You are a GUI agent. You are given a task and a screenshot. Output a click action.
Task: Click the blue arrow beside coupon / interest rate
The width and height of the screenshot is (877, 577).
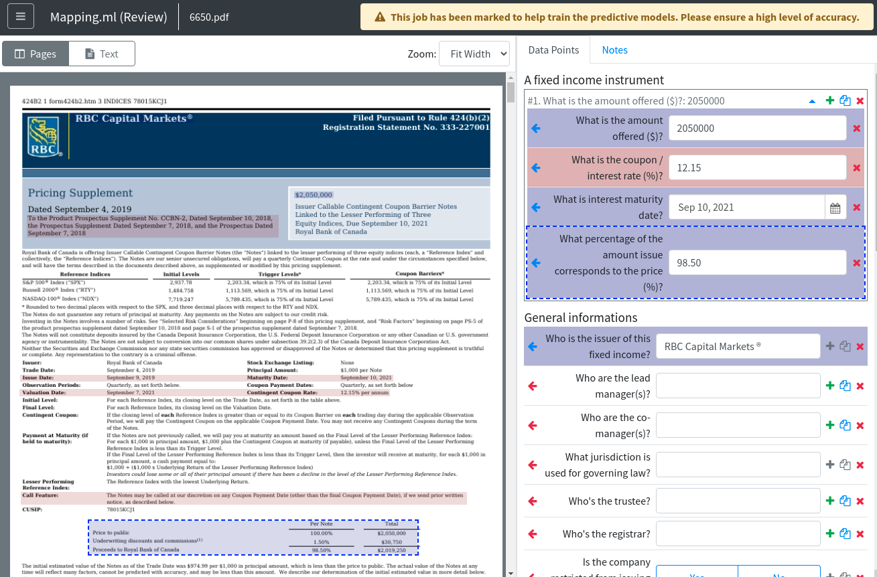pyautogui.click(x=535, y=168)
